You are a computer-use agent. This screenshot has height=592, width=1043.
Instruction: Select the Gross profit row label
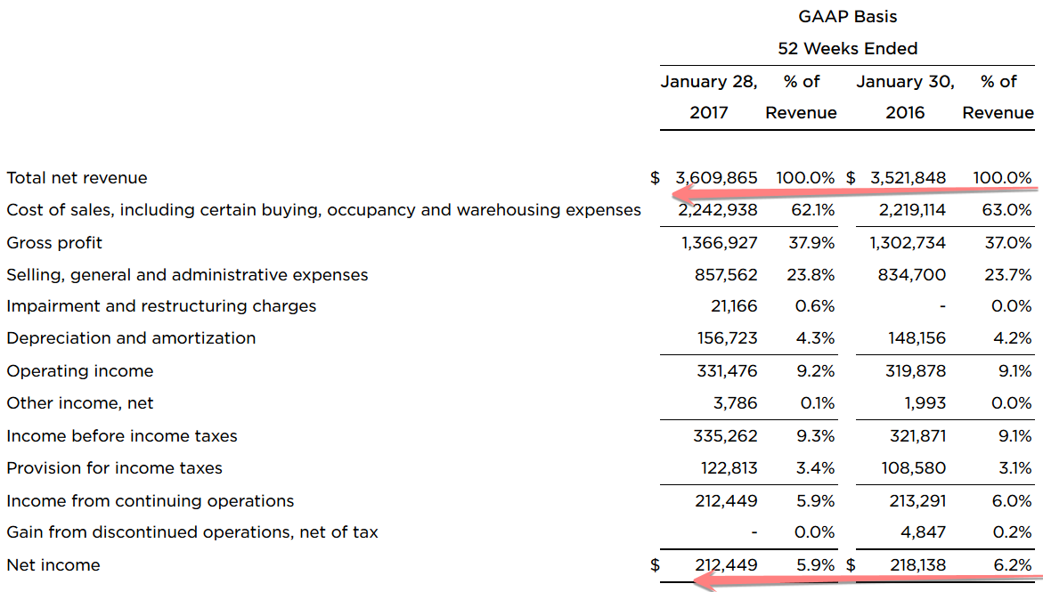[x=54, y=243]
